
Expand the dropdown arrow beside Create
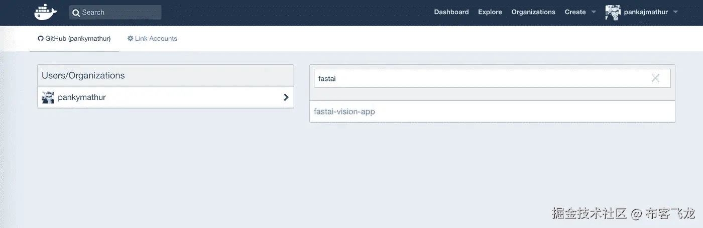click(594, 12)
